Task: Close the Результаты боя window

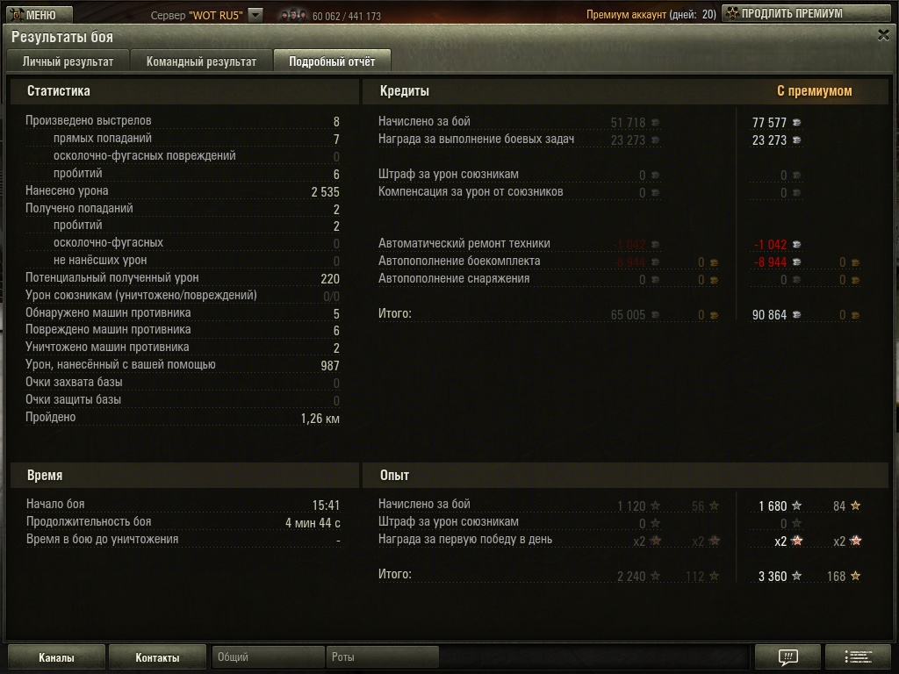Action: coord(883,35)
